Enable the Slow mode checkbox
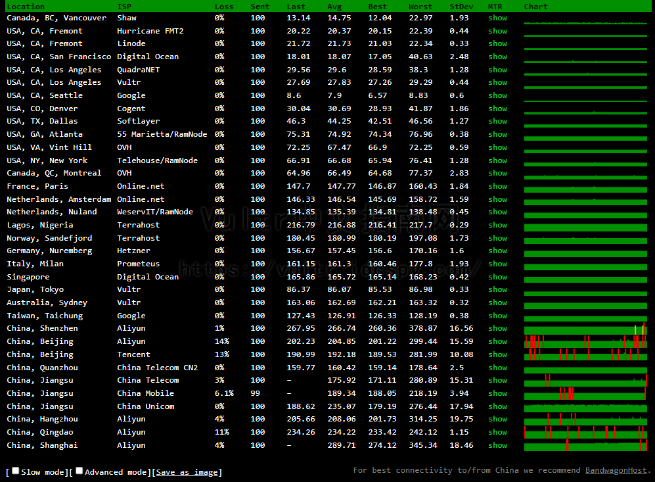 click(16, 471)
